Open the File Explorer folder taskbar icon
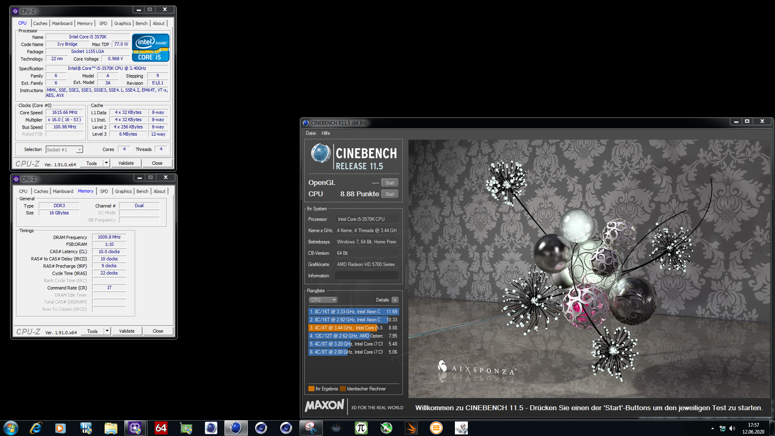 (111, 428)
